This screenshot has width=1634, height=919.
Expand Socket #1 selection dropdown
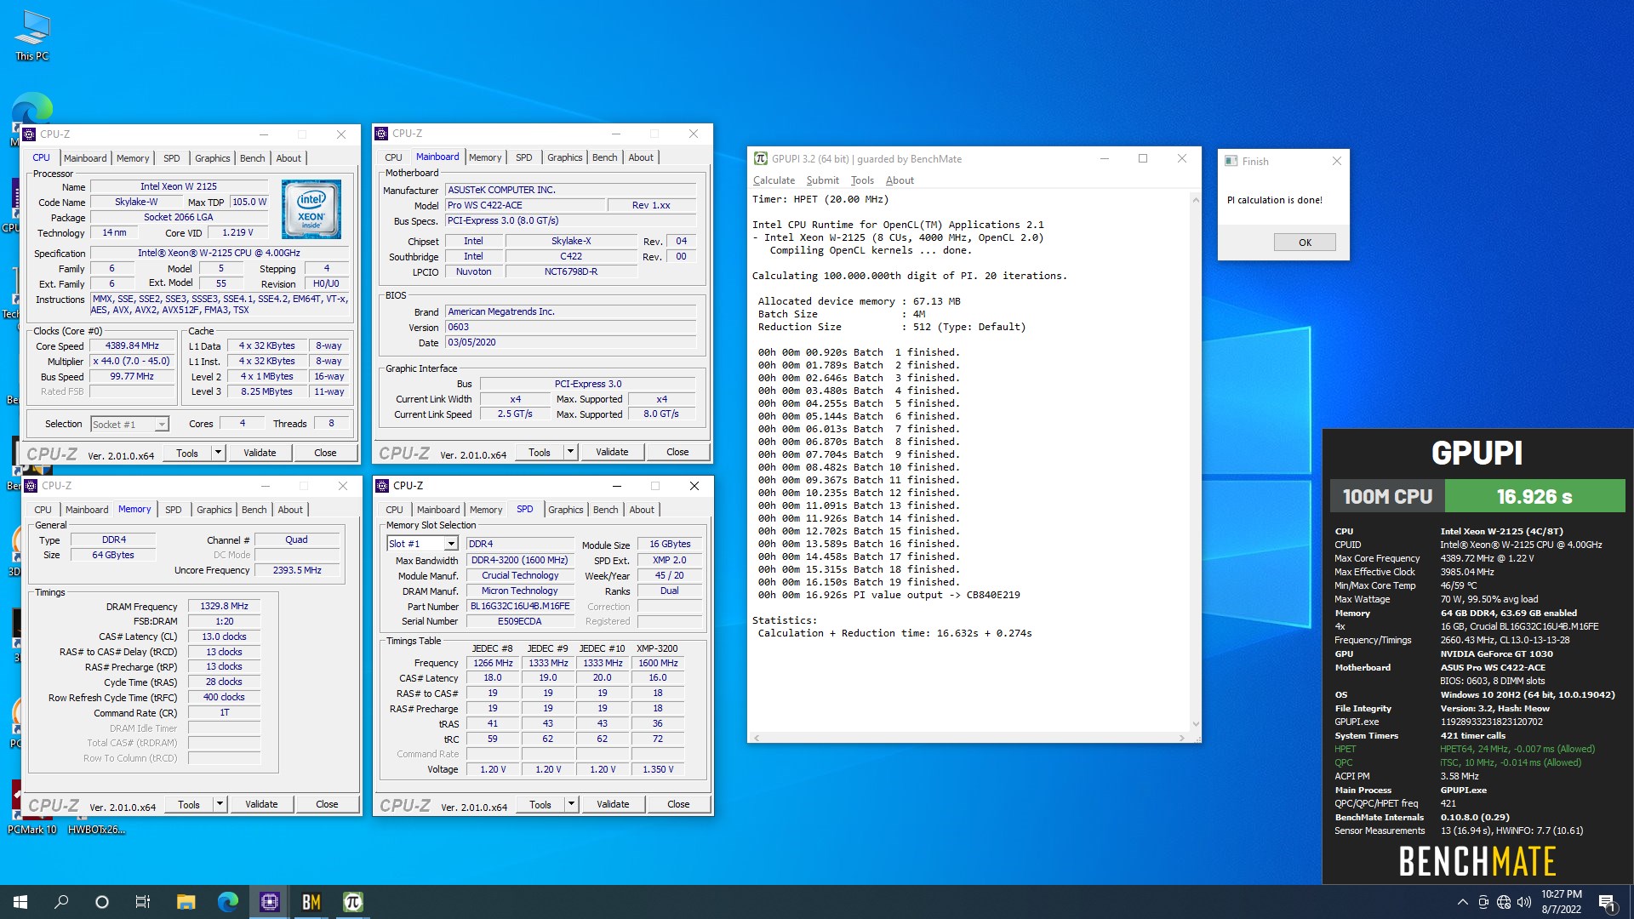click(162, 424)
